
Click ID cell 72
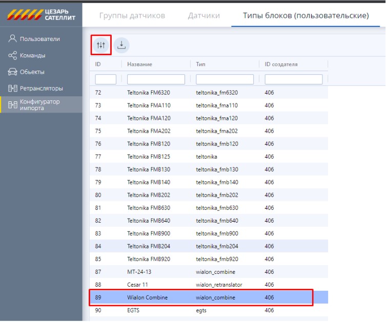click(x=98, y=93)
